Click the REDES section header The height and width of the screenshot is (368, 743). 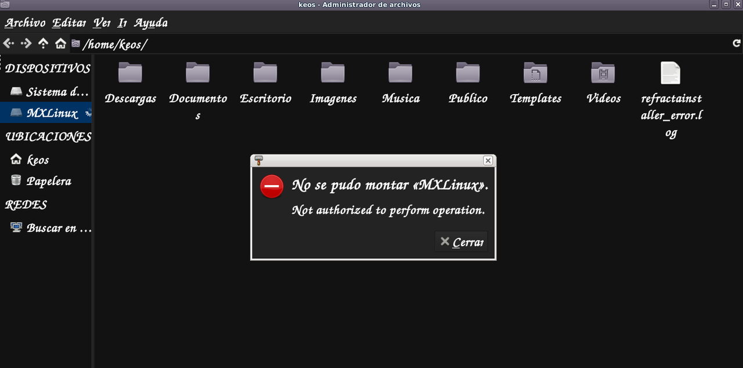[26, 204]
